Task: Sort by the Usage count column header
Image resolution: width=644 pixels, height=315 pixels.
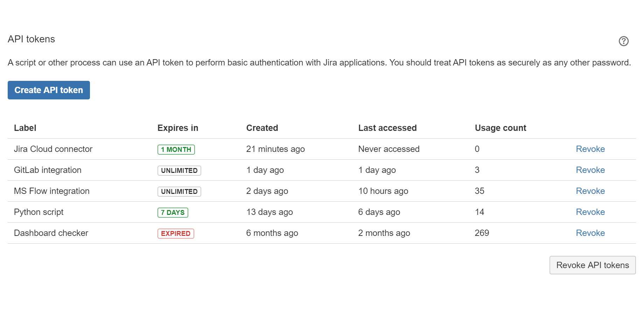Action: pyautogui.click(x=500, y=128)
